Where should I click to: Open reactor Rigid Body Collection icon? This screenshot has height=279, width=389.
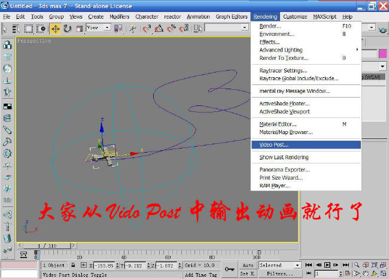pyautogui.click(x=7, y=45)
